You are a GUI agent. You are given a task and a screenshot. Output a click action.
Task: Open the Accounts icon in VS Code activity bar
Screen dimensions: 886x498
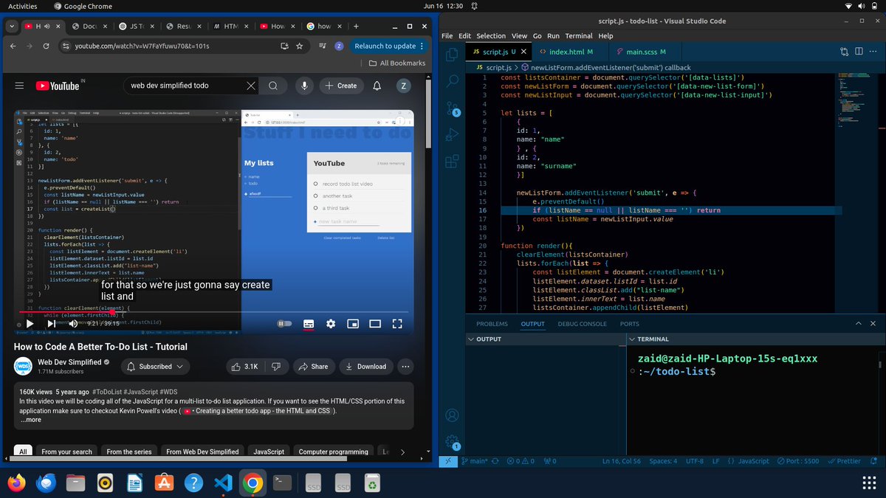click(453, 415)
